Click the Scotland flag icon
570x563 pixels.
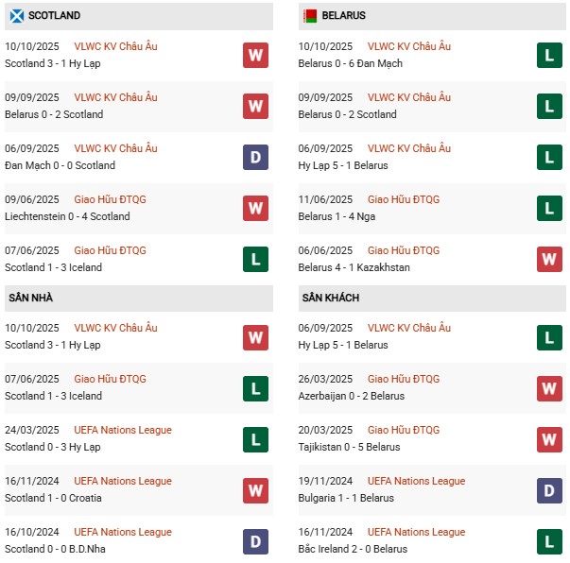(17, 16)
